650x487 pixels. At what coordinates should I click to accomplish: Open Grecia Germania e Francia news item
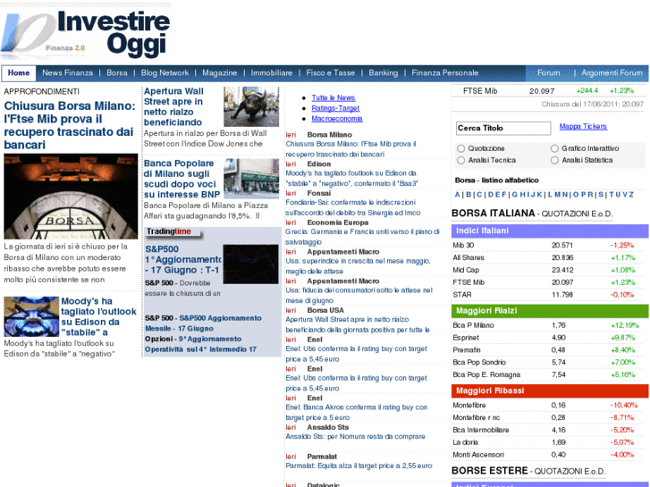point(362,237)
